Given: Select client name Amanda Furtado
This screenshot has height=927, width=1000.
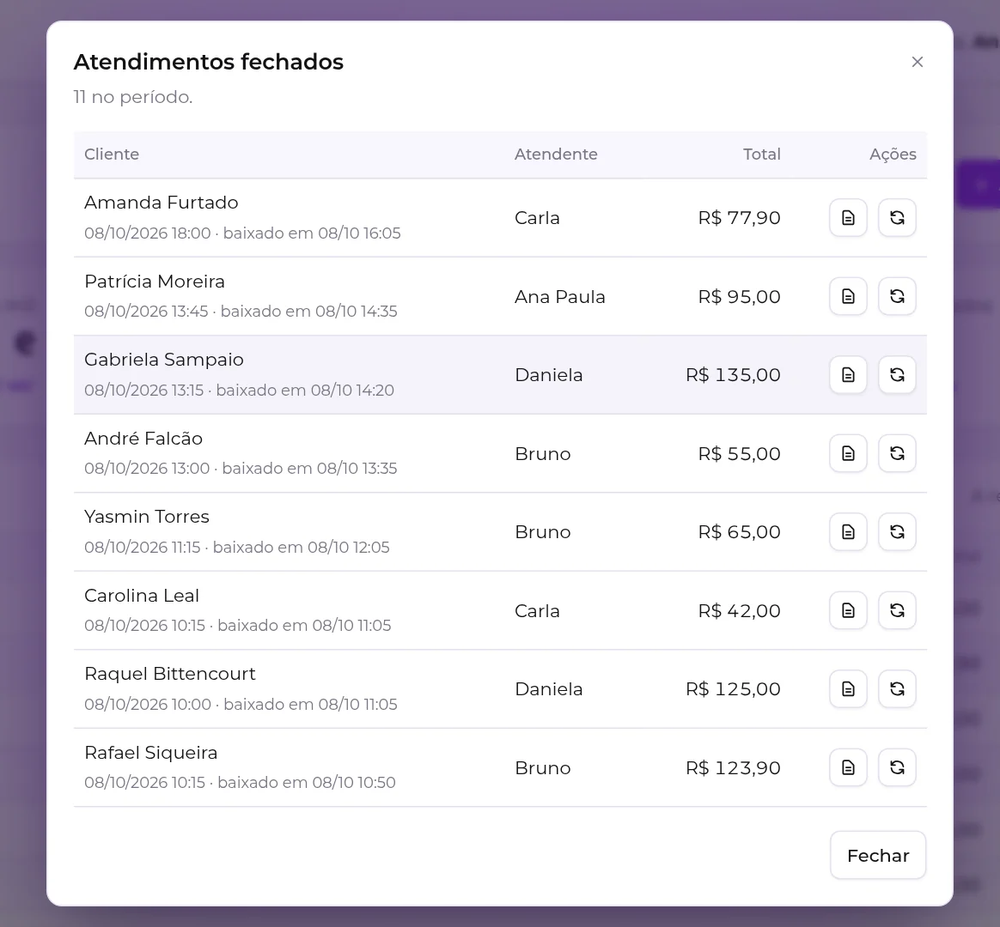Looking at the screenshot, I should [162, 203].
